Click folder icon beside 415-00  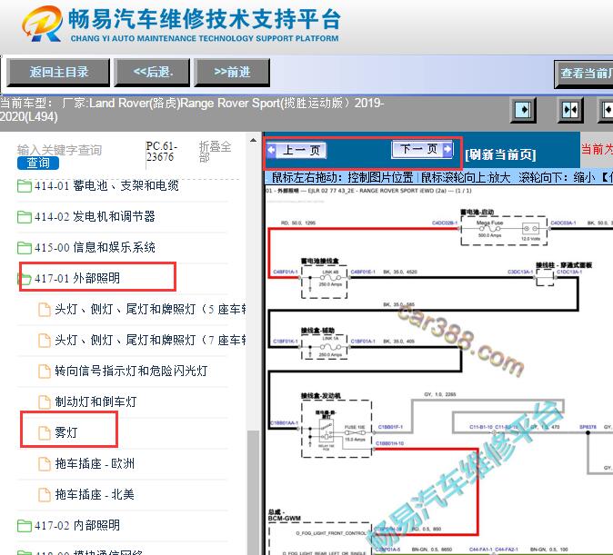click(25, 247)
